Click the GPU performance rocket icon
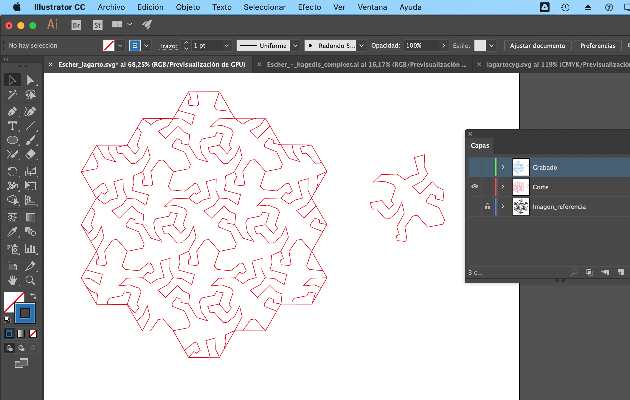Image resolution: width=630 pixels, height=400 pixels. (x=147, y=25)
